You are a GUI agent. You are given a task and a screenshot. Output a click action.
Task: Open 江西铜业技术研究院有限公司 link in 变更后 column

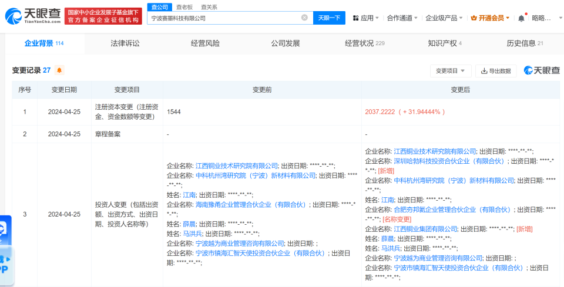click(x=435, y=151)
